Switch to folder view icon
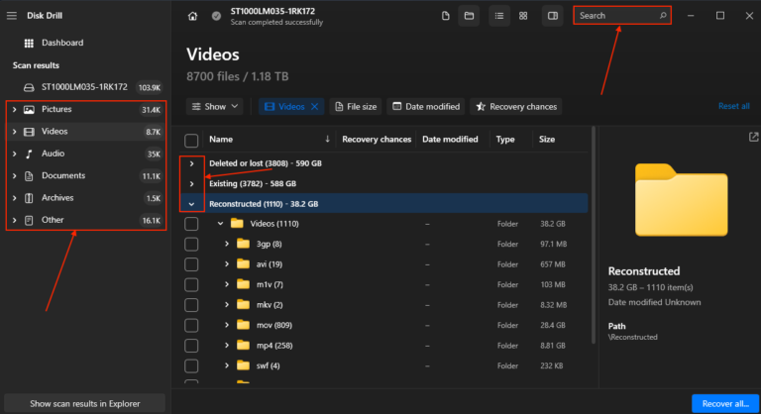Screen dimensions: 761x414 point(469,16)
